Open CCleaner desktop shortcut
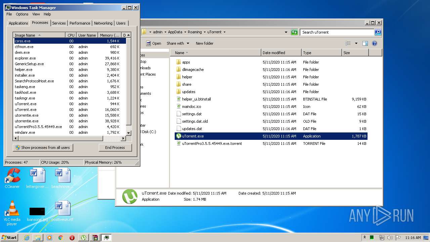 (x=12, y=178)
